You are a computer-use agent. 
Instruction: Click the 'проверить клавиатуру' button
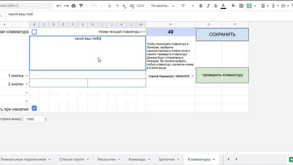pos(222,75)
